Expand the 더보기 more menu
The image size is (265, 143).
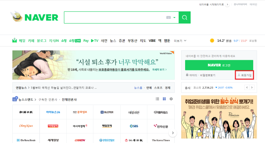click(x=180, y=41)
